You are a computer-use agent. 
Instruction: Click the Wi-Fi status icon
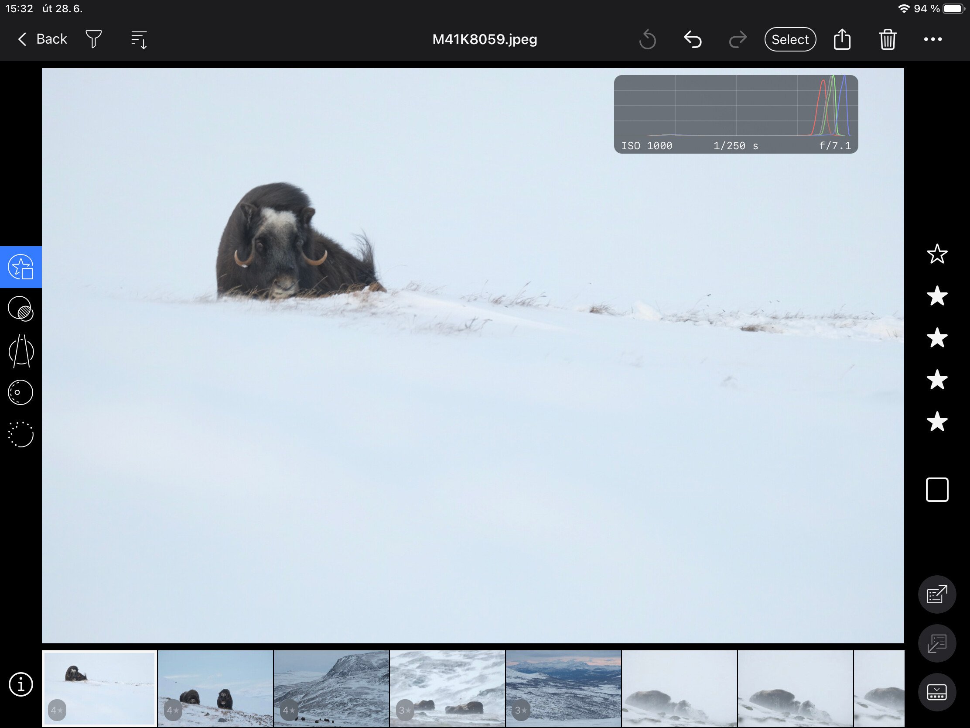tap(904, 9)
